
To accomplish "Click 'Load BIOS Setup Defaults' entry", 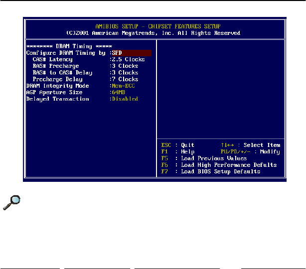I will [220, 172].
